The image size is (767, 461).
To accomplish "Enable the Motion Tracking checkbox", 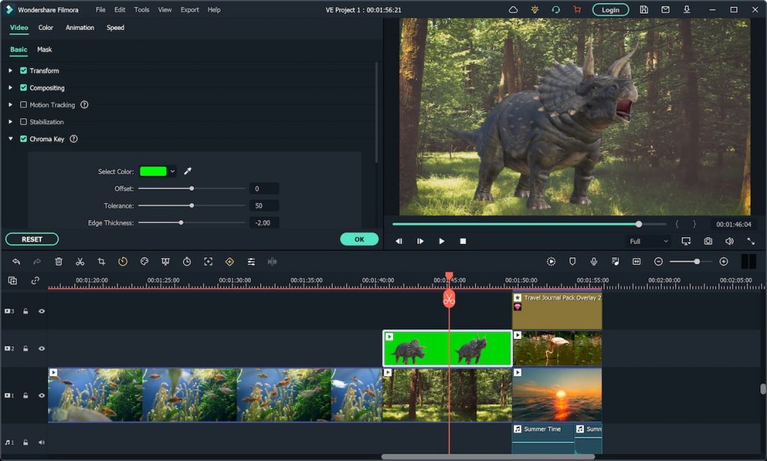I will point(23,105).
